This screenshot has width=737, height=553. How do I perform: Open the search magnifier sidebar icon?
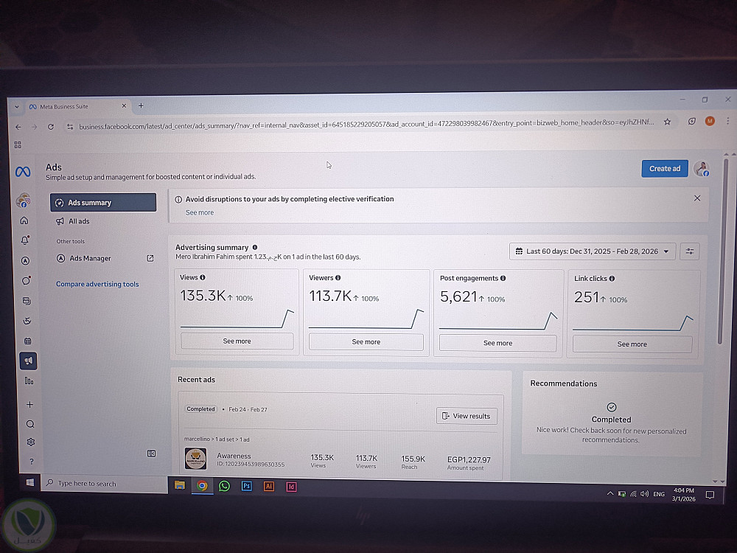(30, 424)
